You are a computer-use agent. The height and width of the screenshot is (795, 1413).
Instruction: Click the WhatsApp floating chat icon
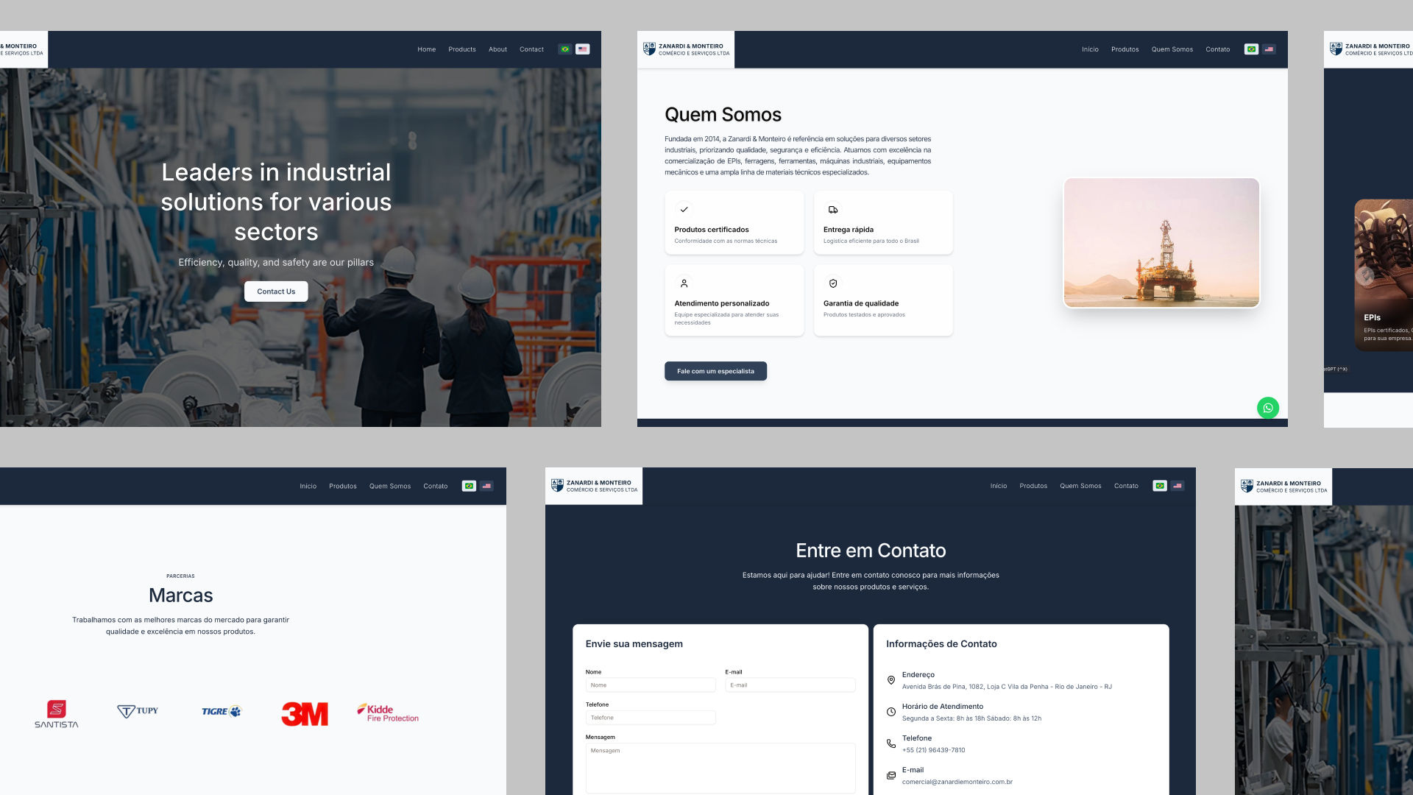coord(1267,408)
